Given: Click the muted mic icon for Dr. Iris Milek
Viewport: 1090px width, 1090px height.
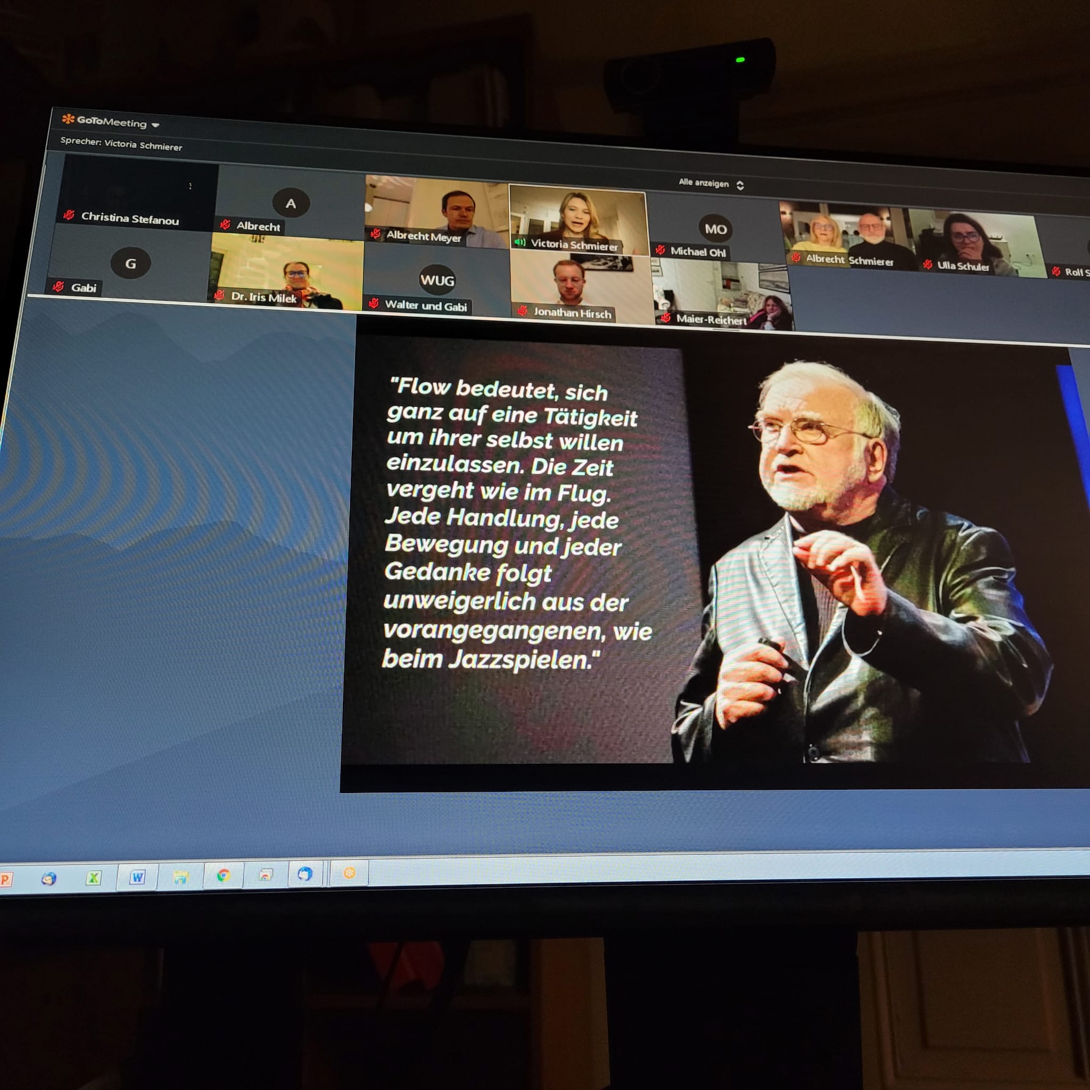Looking at the screenshot, I should click(219, 295).
